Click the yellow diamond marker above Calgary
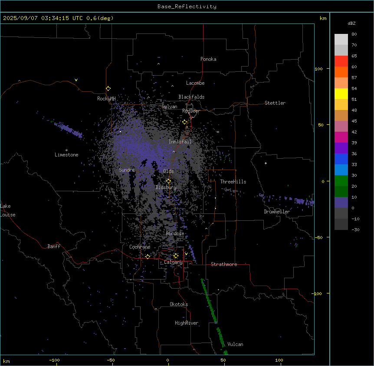Viewport: 374px width, 366px height. [x=176, y=256]
